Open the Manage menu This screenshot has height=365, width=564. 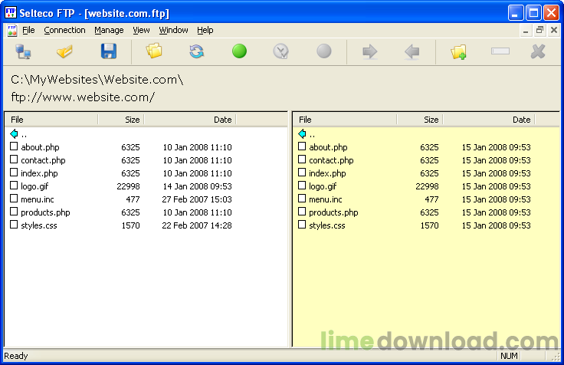click(x=109, y=30)
